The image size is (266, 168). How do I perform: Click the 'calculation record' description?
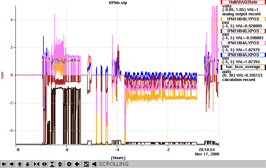(239, 80)
